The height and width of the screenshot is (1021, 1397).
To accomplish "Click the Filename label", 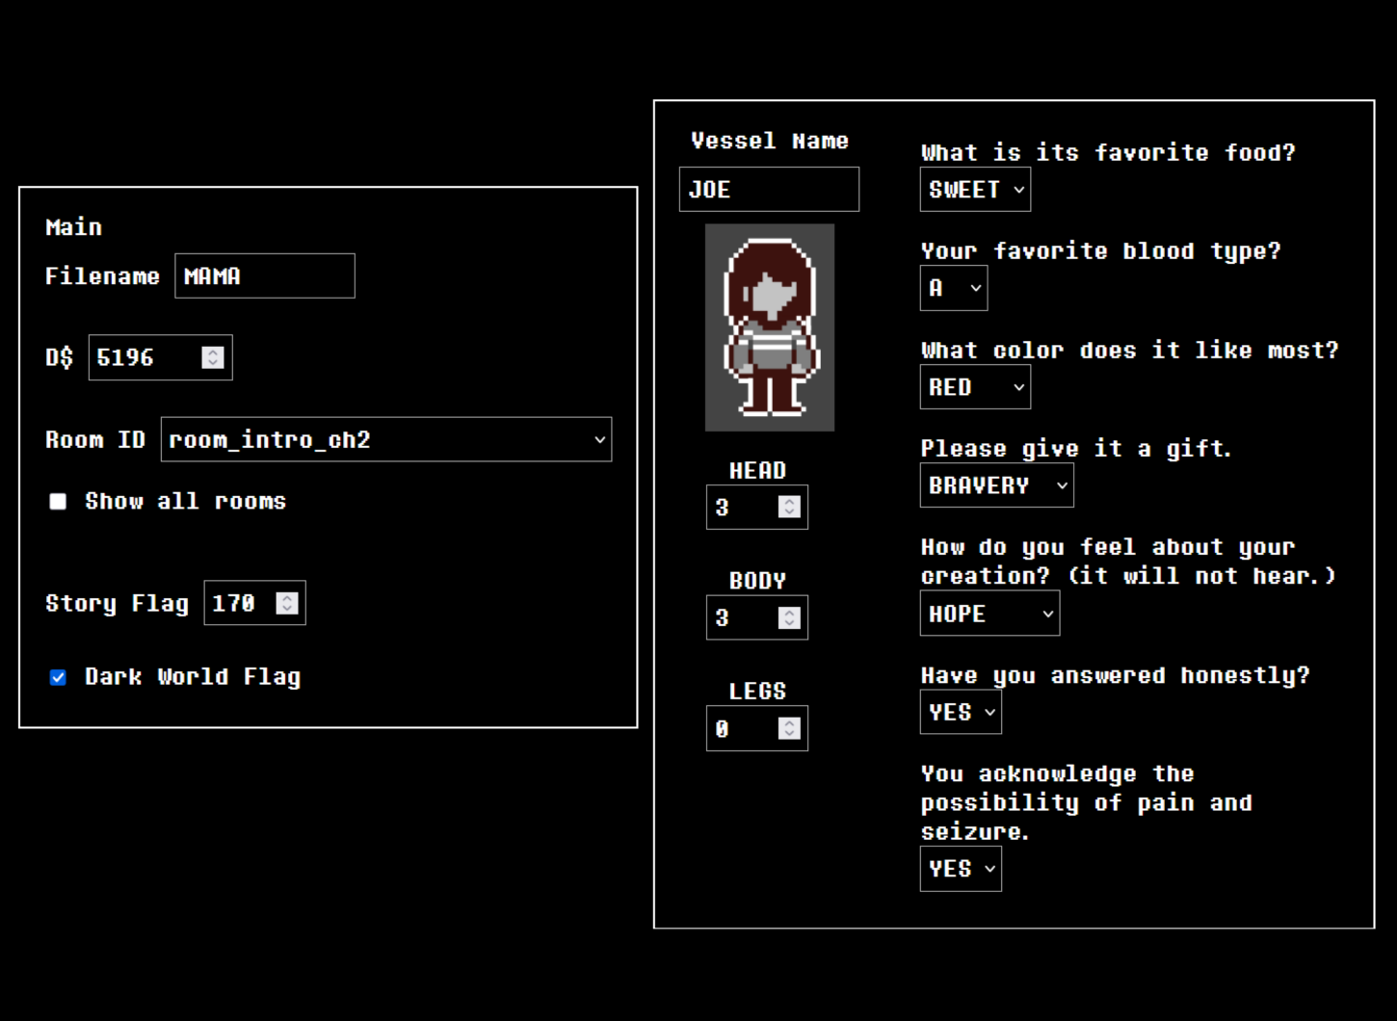I will coord(102,276).
